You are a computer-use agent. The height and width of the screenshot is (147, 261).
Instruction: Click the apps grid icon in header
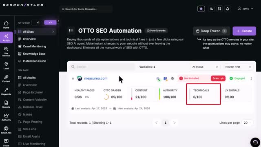point(219,9)
